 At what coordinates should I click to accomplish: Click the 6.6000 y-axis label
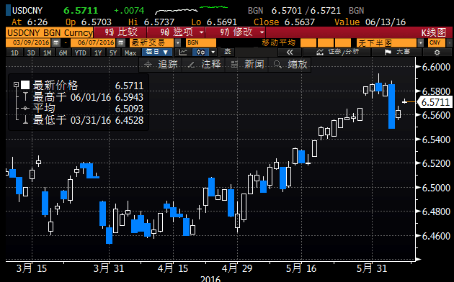coord(436,67)
